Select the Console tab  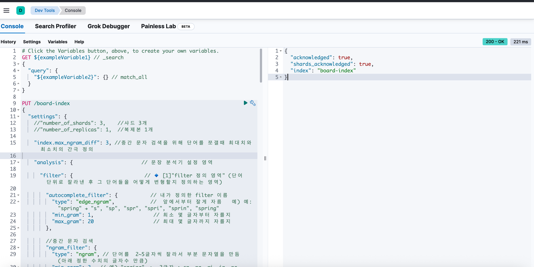click(12, 26)
